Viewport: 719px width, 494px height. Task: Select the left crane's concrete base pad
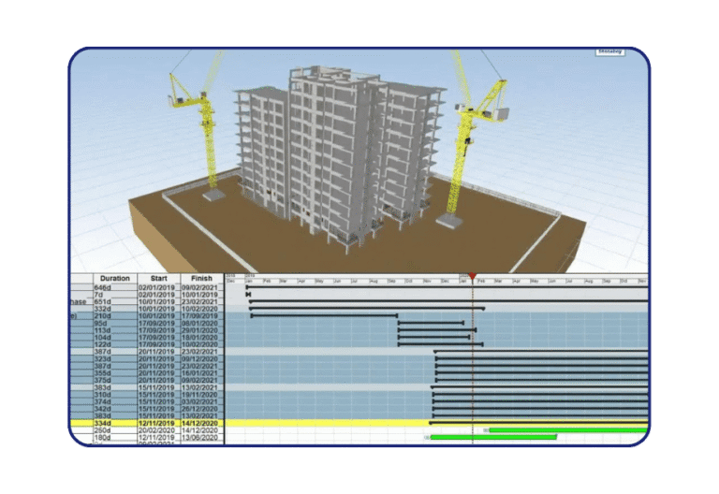213,196
